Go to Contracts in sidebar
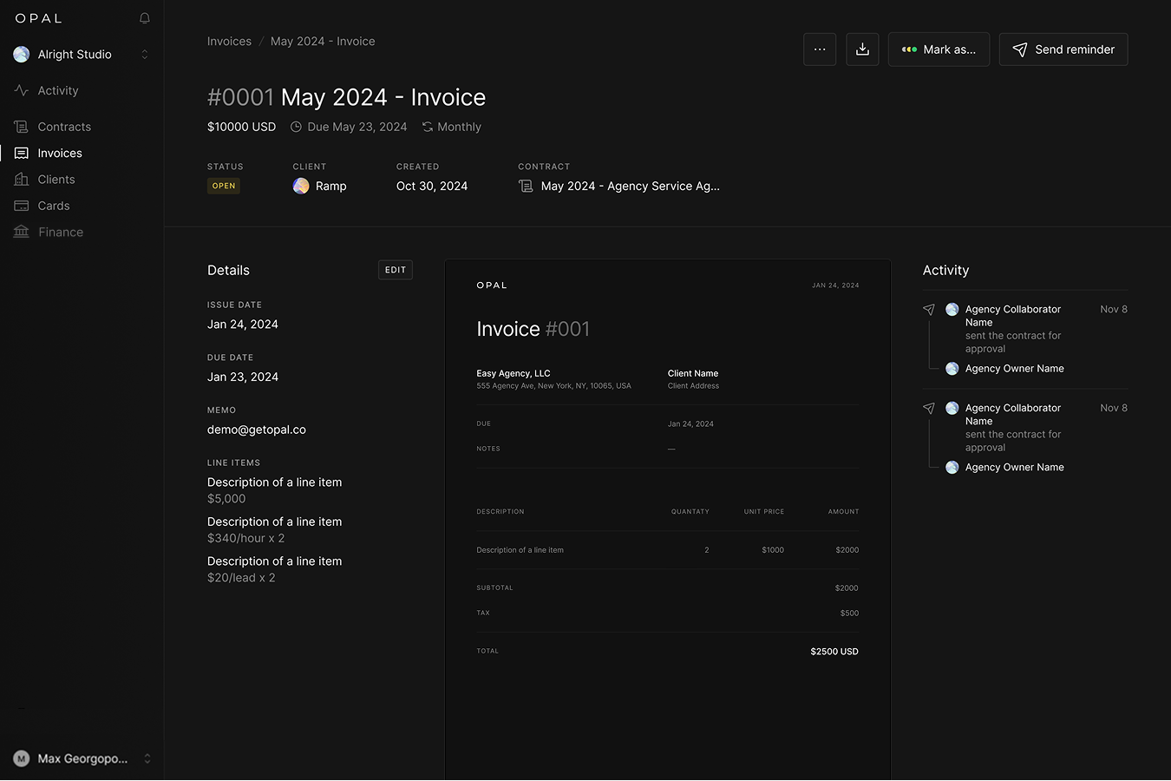 (x=64, y=127)
